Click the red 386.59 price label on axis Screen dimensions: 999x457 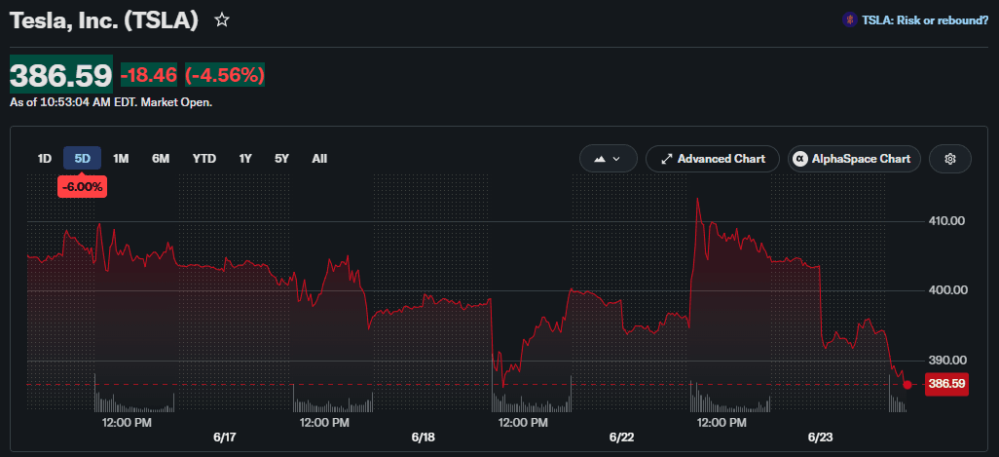[x=946, y=384]
